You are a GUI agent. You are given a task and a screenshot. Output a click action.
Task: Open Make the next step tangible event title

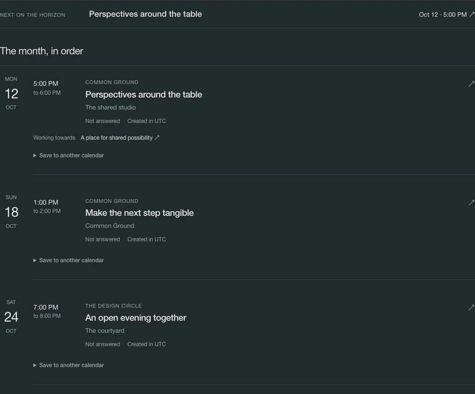point(139,213)
